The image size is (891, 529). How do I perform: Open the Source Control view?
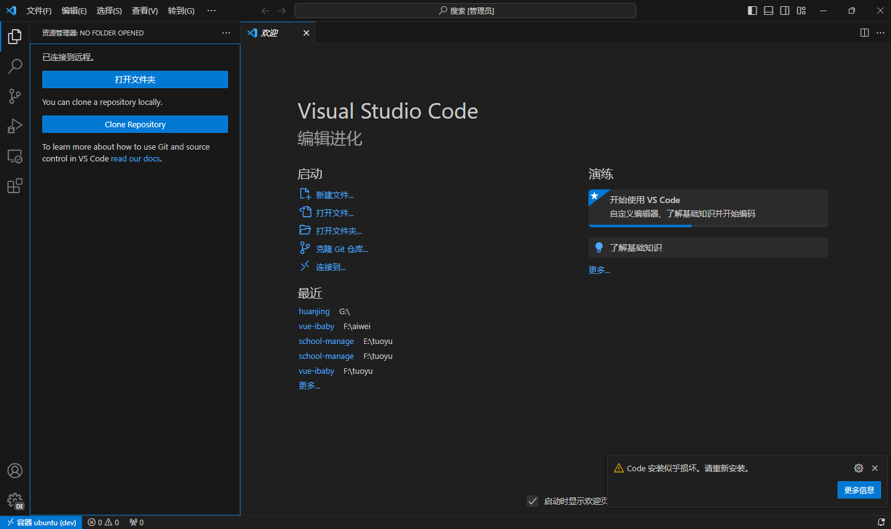click(x=15, y=96)
